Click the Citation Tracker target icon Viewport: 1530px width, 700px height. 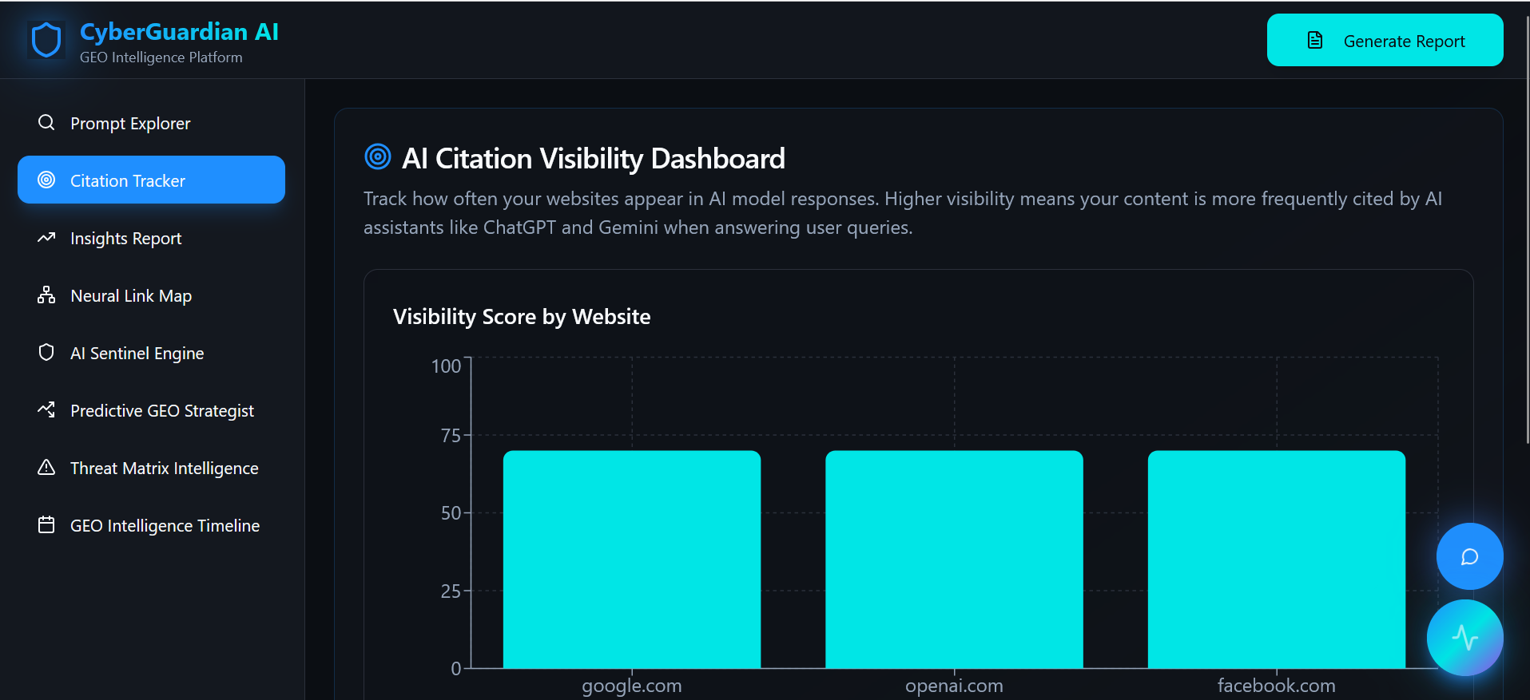(x=46, y=180)
